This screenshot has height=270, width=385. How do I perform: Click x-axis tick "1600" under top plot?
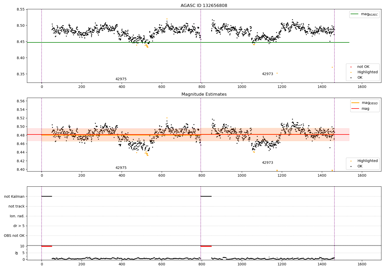click(362, 87)
